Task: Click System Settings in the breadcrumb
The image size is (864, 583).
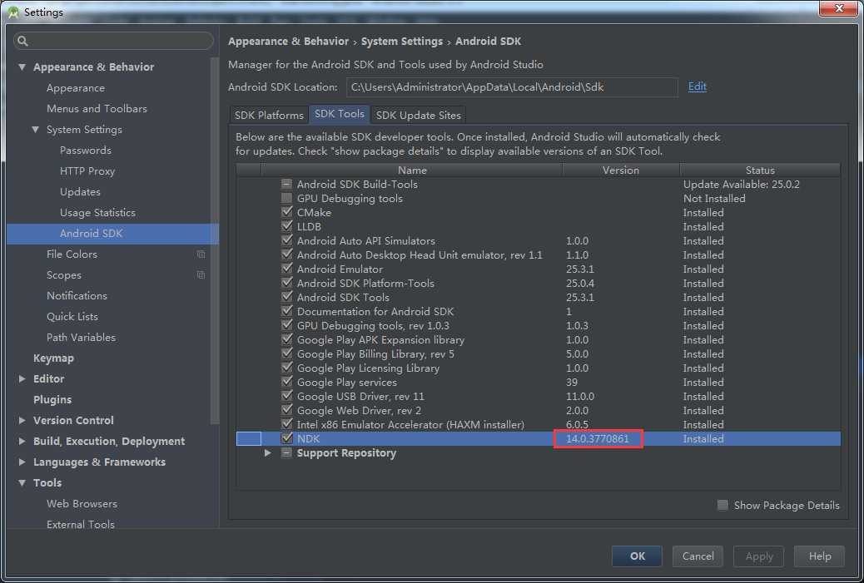Action: 402,42
